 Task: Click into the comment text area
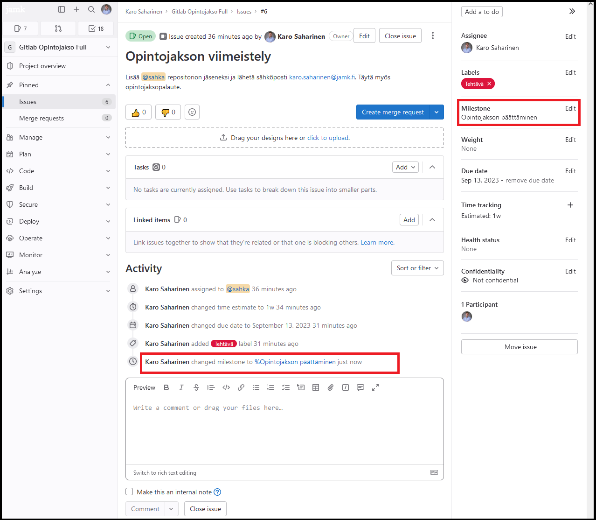click(x=284, y=429)
